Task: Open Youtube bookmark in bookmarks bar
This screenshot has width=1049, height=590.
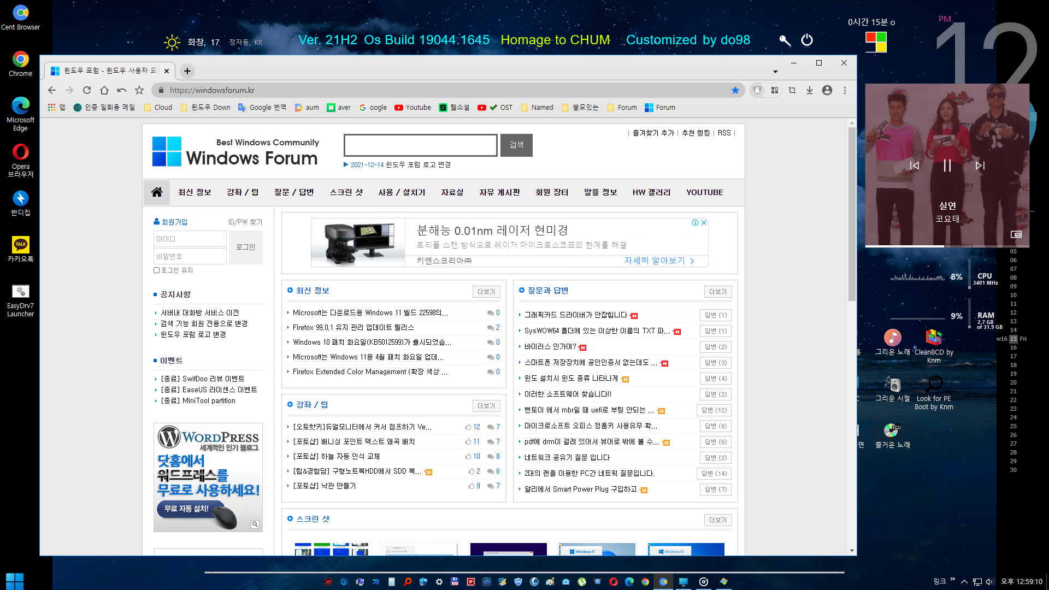Action: pos(412,108)
